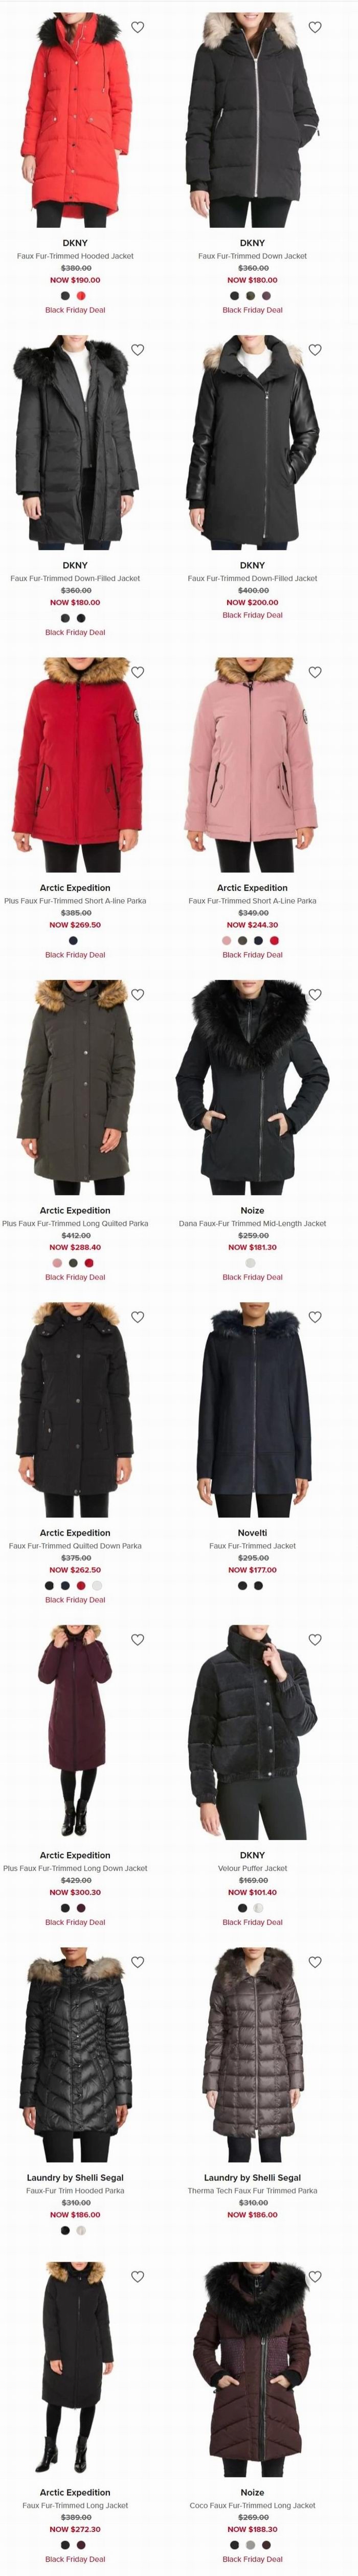Heart the DKNY Velour Puffer Jacket
Screen dimensions: 358x2576
[315, 1639]
